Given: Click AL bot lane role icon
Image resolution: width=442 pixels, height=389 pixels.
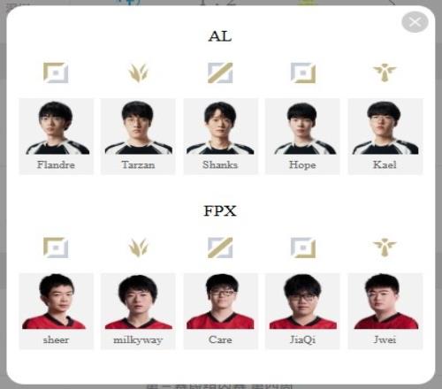Looking at the screenshot, I should coord(303,72).
